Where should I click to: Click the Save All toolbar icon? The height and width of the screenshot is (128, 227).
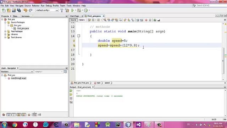click(19, 10)
